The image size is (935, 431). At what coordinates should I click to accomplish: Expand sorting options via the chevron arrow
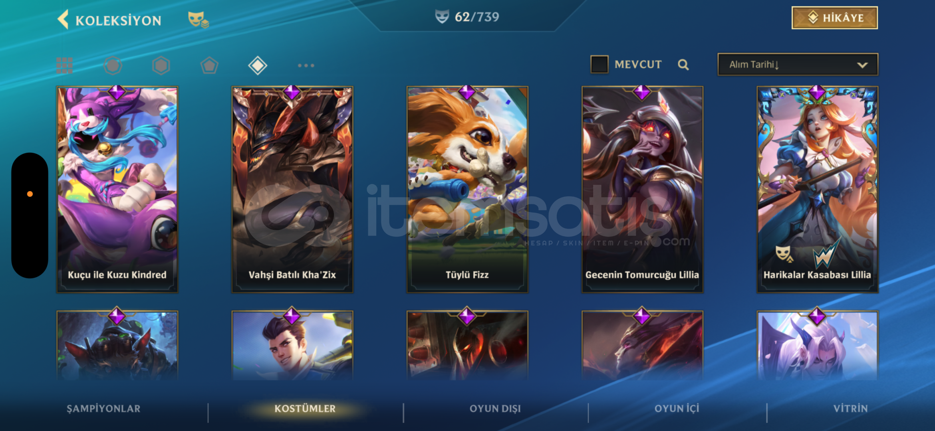pyautogui.click(x=862, y=65)
